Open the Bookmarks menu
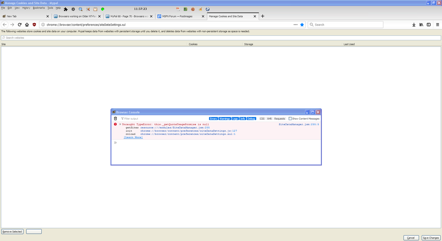 coord(39,8)
